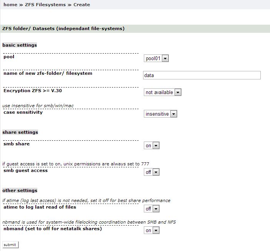
Task: Open the pool01 pool dropdown
Action: coord(157,59)
